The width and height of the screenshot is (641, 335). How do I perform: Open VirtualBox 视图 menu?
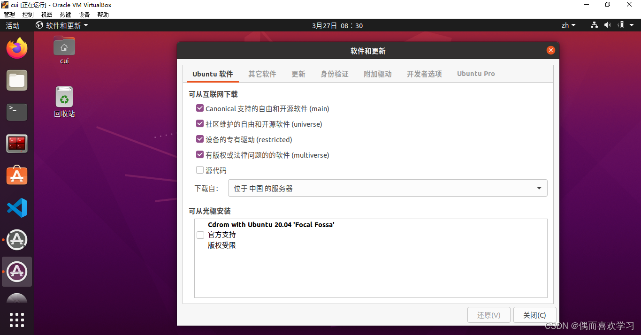click(x=47, y=15)
